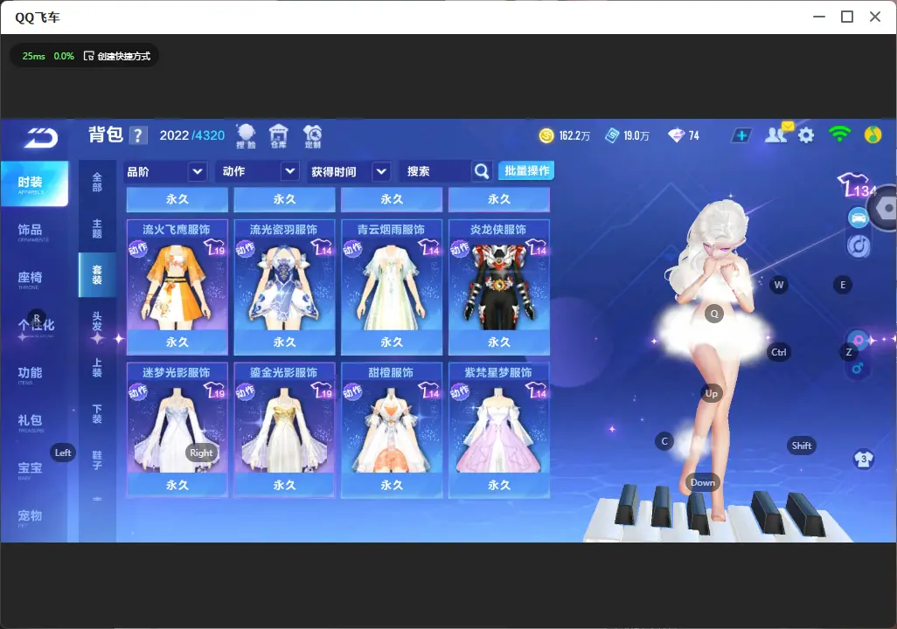Open the 定制 customization icon

coord(312,136)
